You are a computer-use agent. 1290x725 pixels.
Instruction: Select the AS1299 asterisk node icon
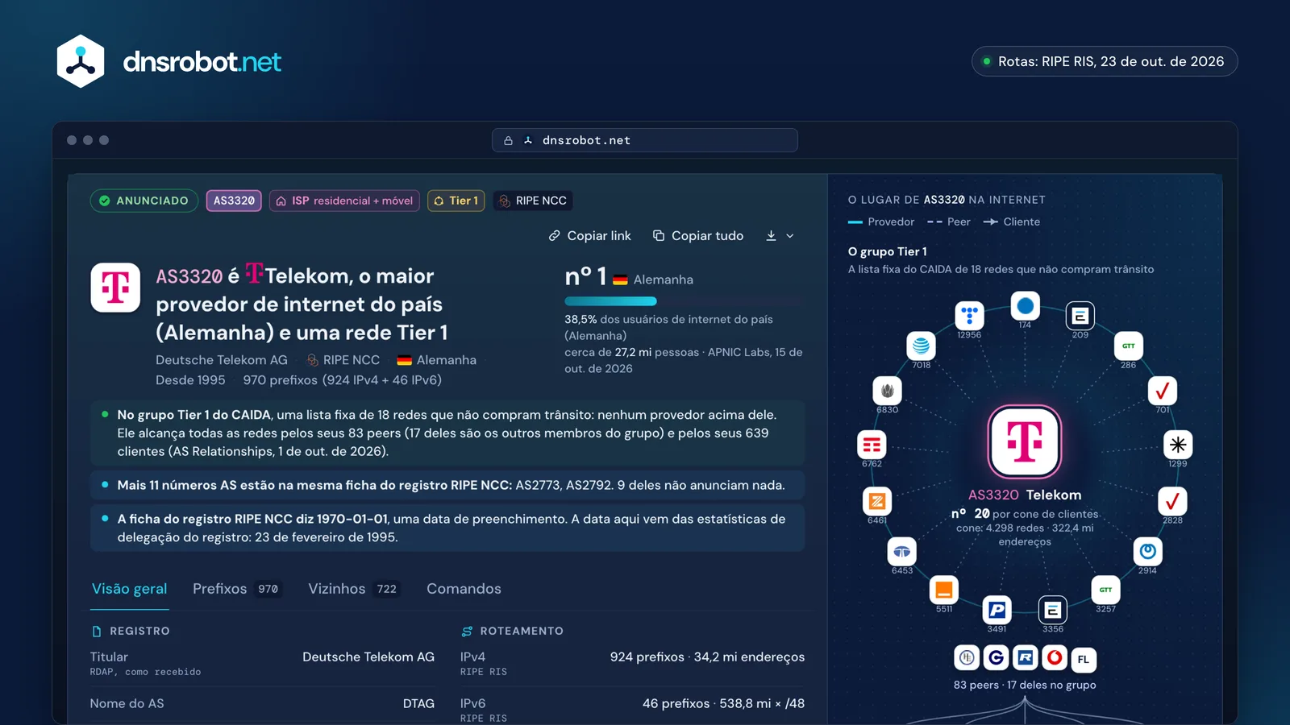click(1178, 445)
